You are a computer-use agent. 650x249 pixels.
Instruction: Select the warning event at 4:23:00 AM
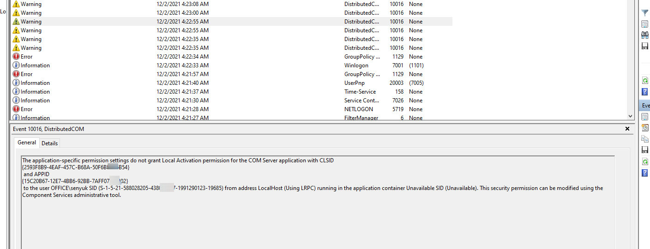(185, 13)
